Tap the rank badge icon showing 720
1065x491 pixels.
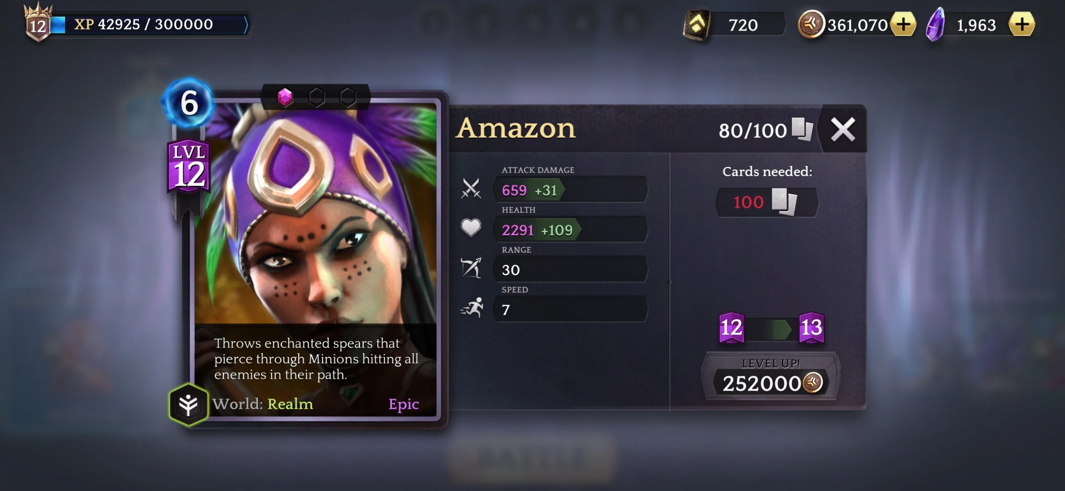[x=696, y=25]
